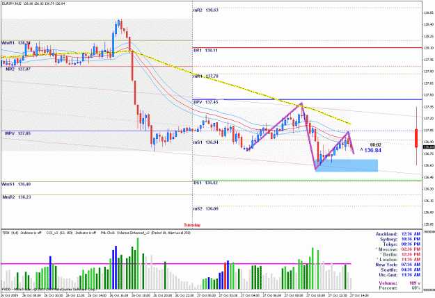Click the ^ 136.84 current price text
Screen dimensions: 435x298
[x=371, y=150]
